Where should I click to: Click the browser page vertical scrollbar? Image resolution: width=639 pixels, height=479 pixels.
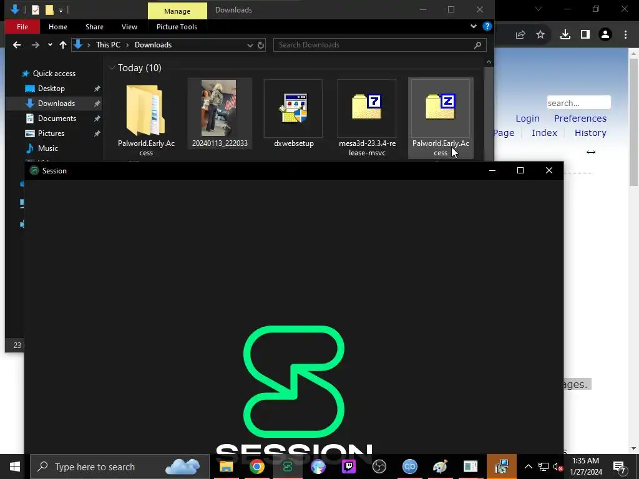(x=633, y=123)
